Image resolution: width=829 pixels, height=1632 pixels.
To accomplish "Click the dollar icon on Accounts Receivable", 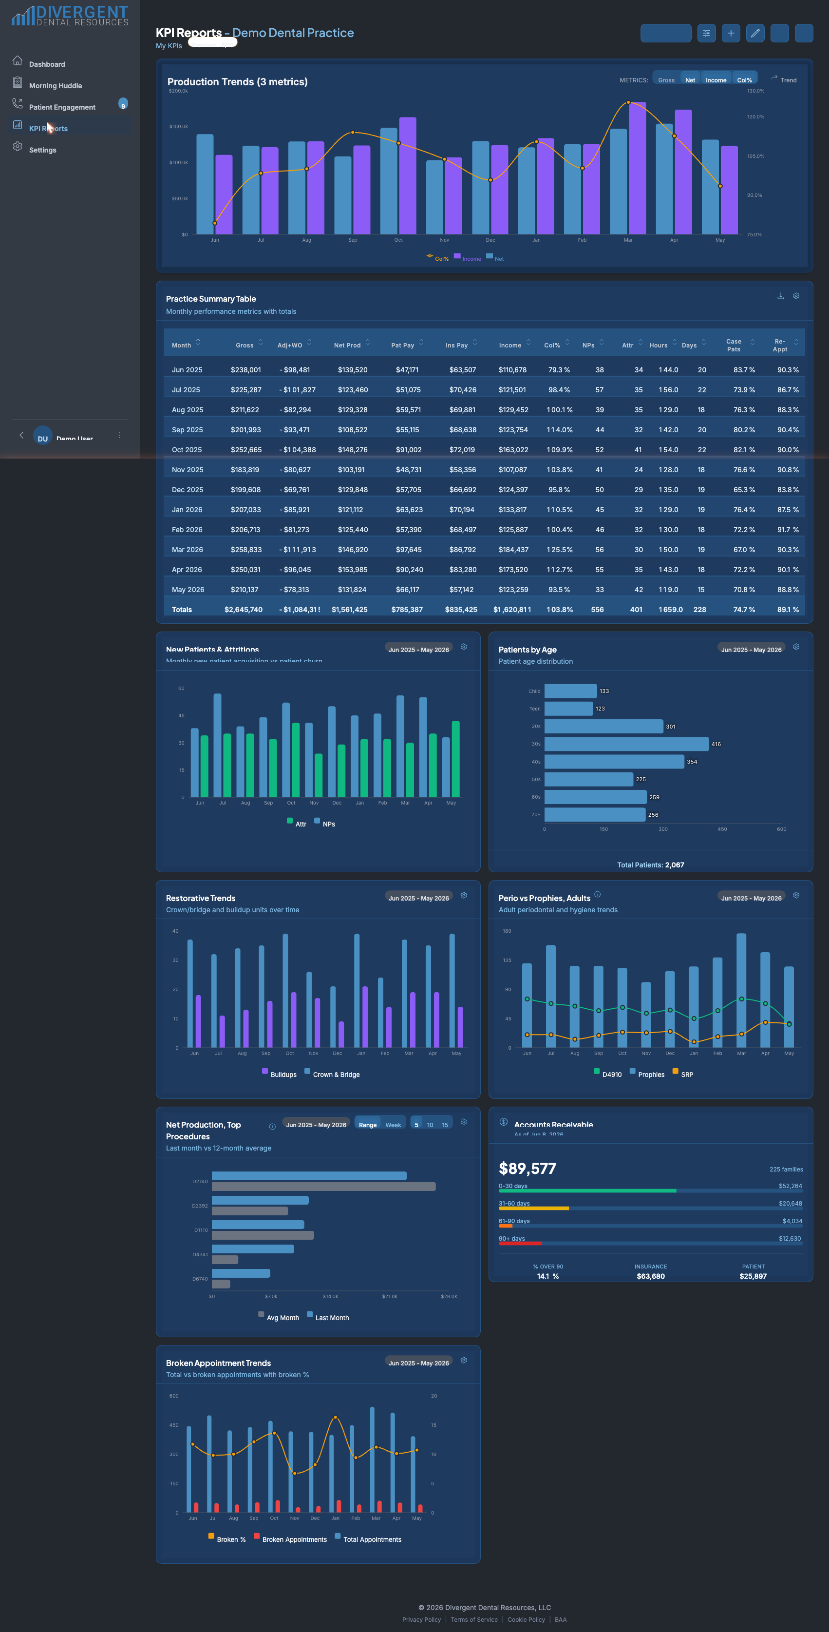I will click(x=504, y=1122).
